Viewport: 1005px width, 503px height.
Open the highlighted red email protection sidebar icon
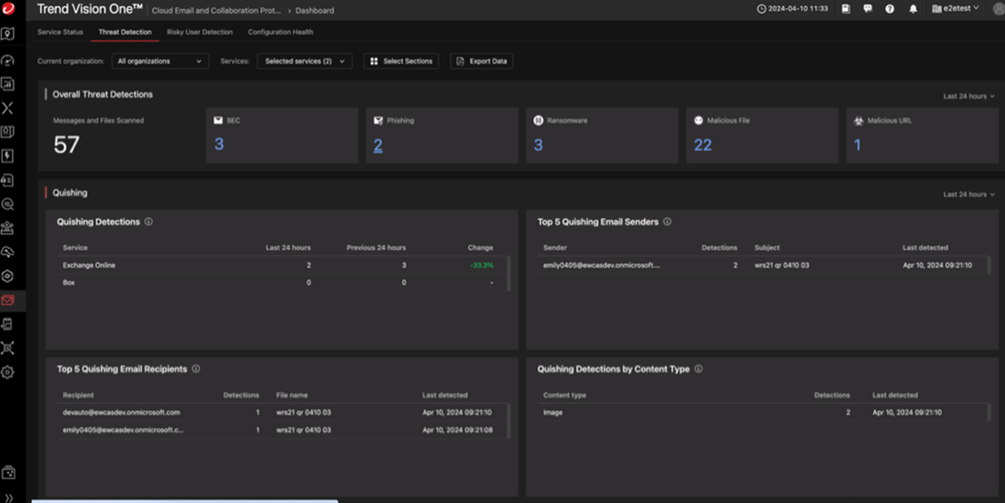[7, 300]
